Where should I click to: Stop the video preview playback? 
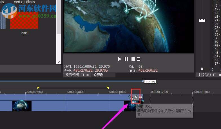[x=133, y=59]
